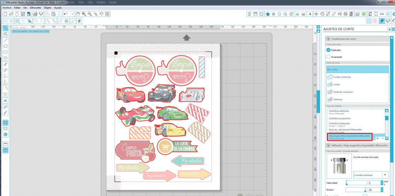Click the Send to Silhouette icon beside the Cut Settings blade
The width and height of the screenshot is (395, 196).
tap(388, 21)
